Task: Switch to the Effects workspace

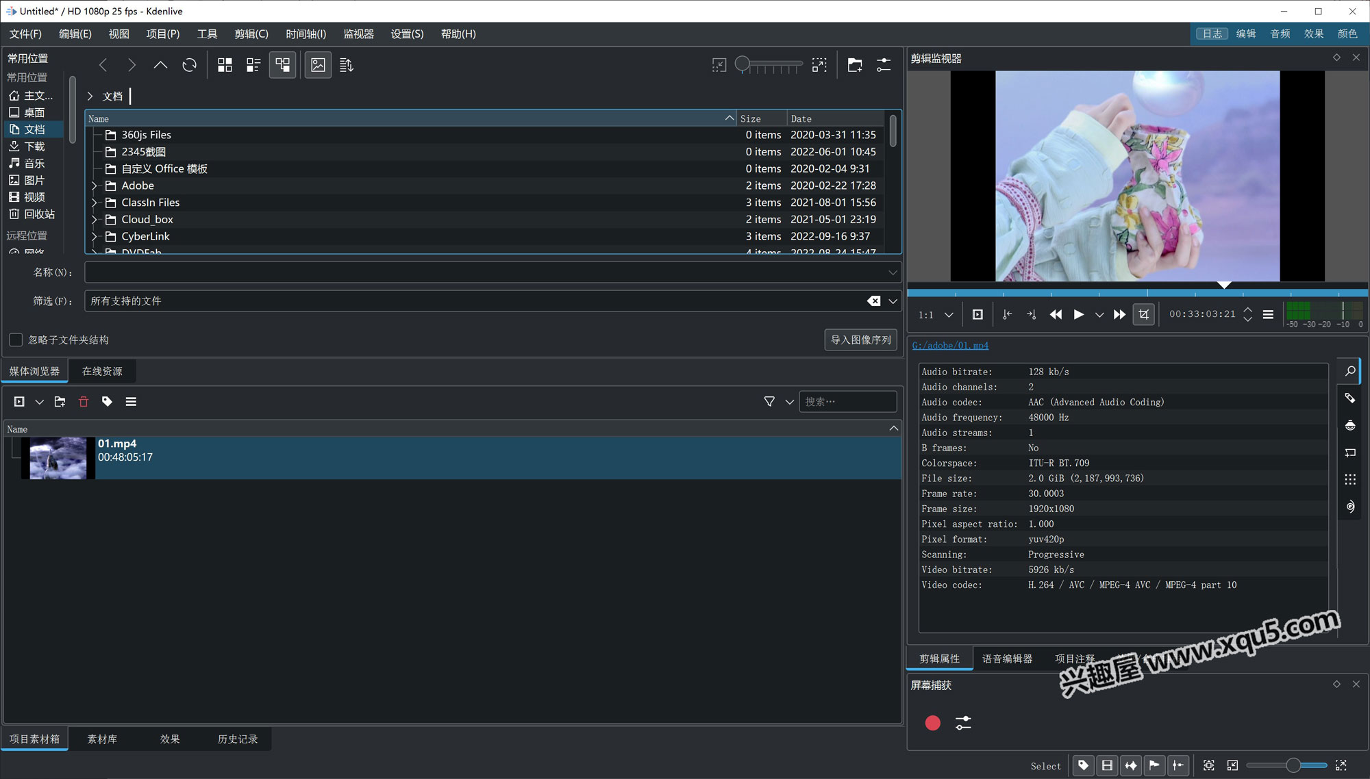Action: [x=1313, y=34]
